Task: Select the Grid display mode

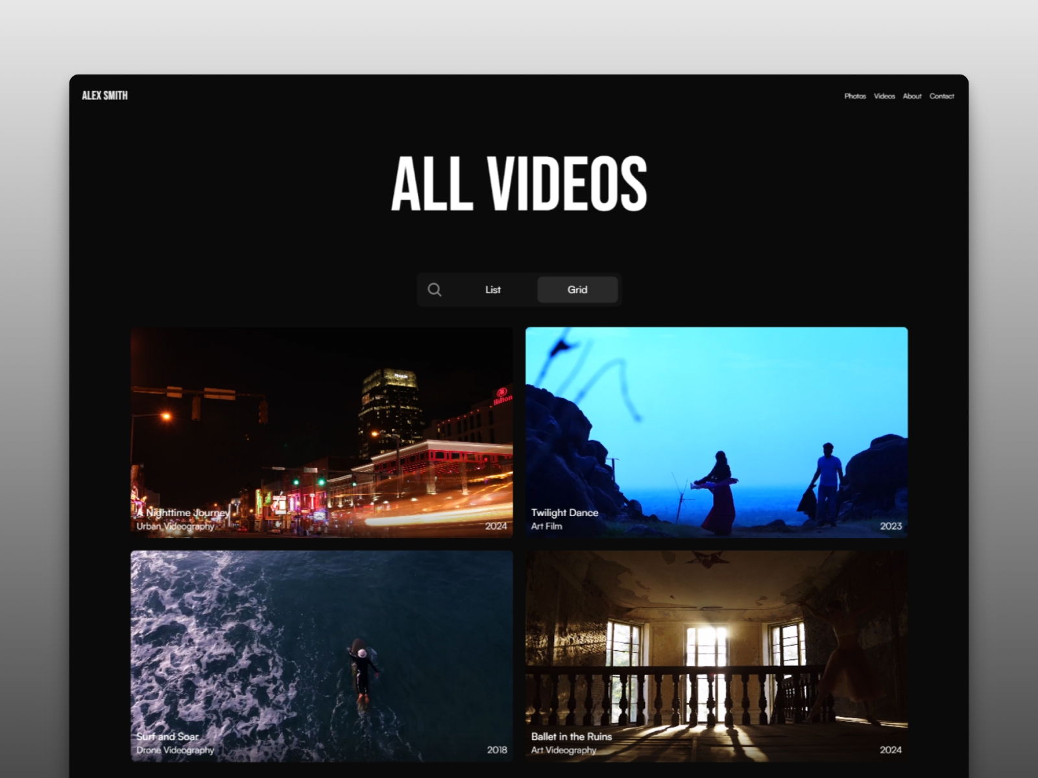Action: tap(577, 289)
